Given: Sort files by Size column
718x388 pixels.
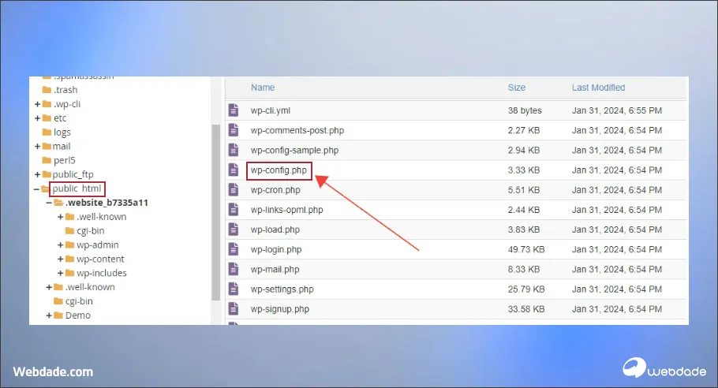Looking at the screenshot, I should pyautogui.click(x=517, y=88).
